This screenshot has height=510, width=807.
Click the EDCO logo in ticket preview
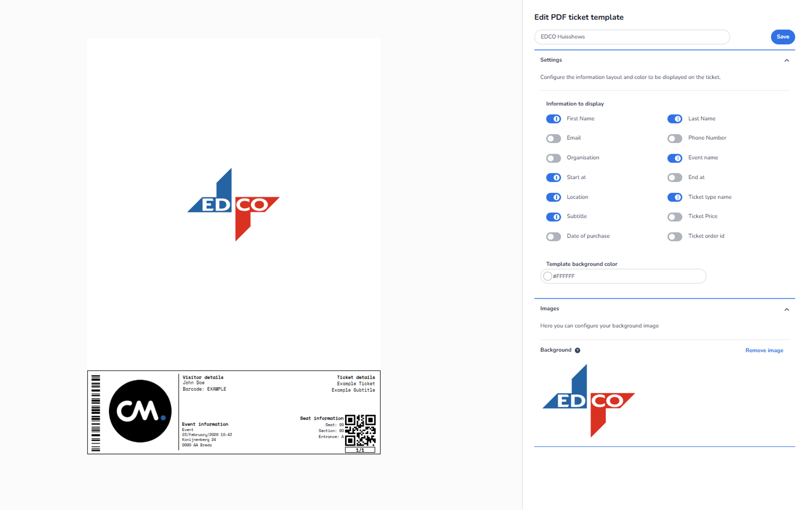tap(234, 205)
